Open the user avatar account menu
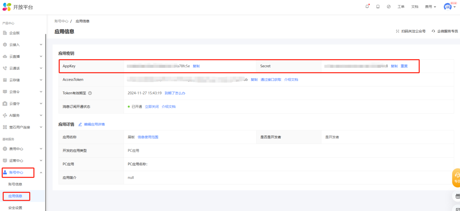Screen dimensions: 460x211 [x=448, y=7]
